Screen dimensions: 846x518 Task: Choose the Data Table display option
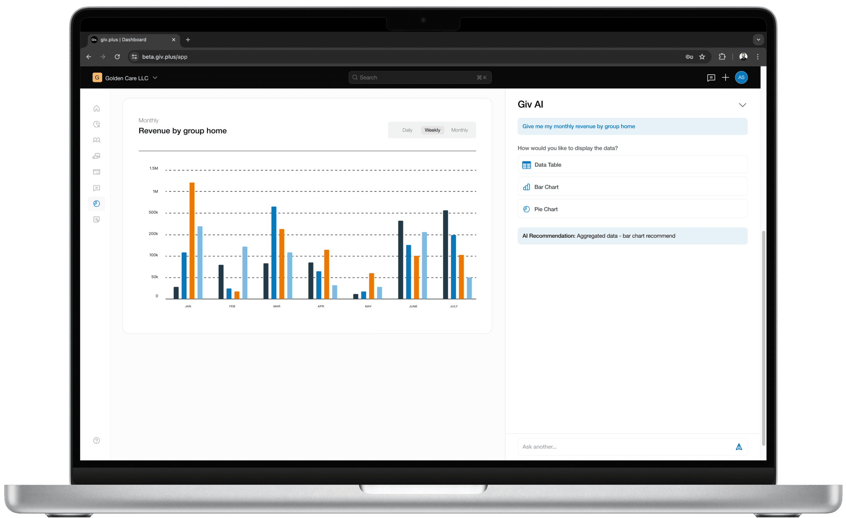point(632,165)
